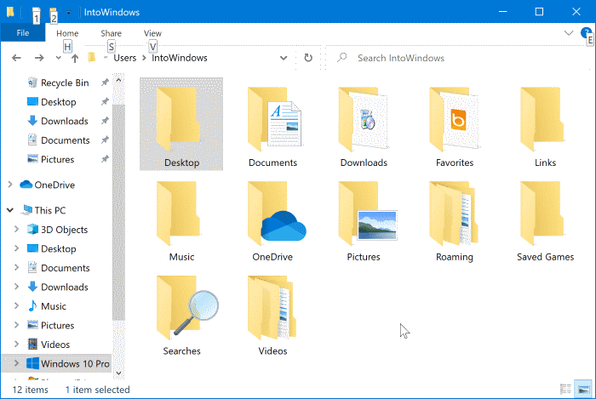
Task: Switch to Large icons view in status bar
Action: click(583, 390)
